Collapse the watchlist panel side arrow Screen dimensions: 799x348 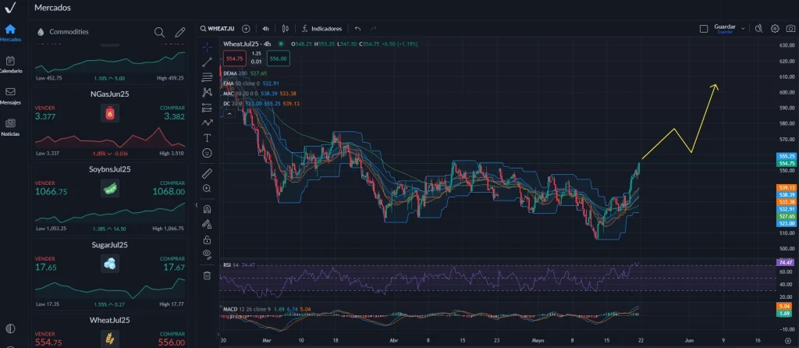[197, 205]
